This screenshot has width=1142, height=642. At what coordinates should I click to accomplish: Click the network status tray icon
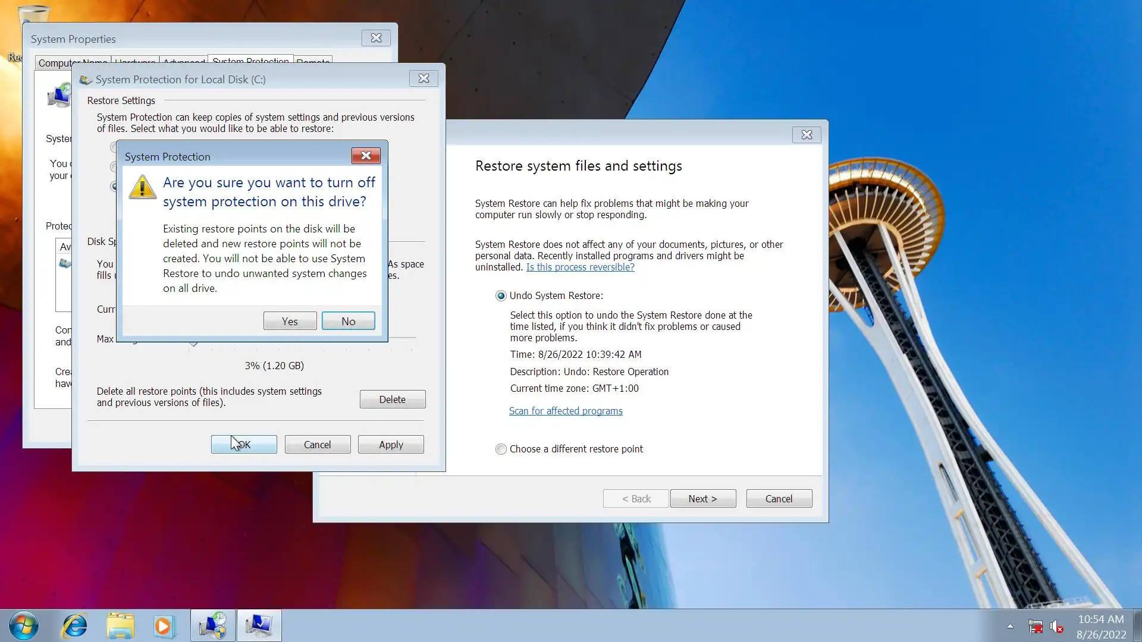(x=1035, y=626)
